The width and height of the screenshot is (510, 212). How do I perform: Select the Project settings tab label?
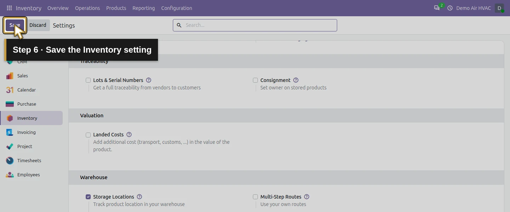[x=25, y=147]
